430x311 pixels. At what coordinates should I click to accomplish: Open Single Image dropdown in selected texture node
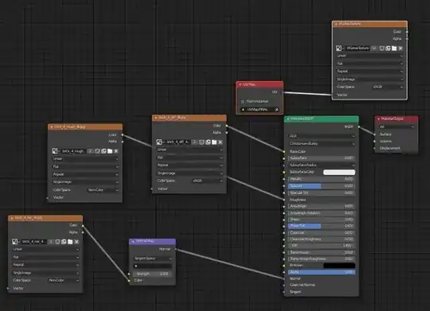pyautogui.click(x=369, y=80)
